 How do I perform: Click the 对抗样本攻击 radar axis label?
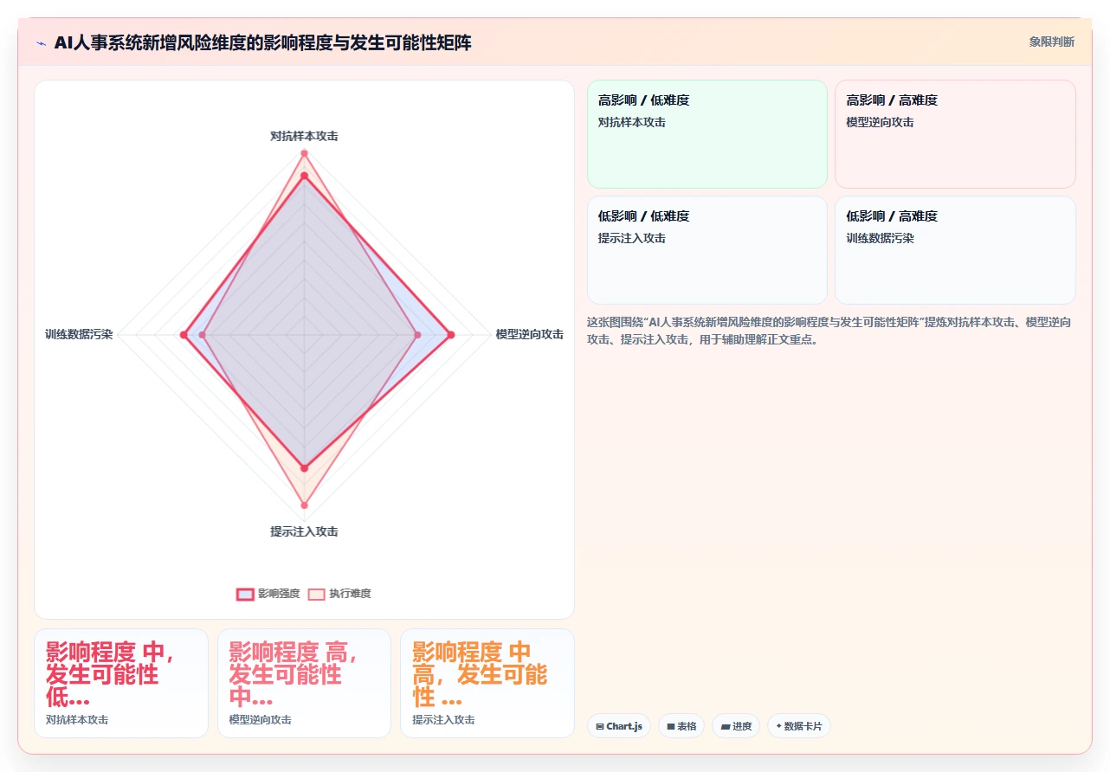coord(304,136)
